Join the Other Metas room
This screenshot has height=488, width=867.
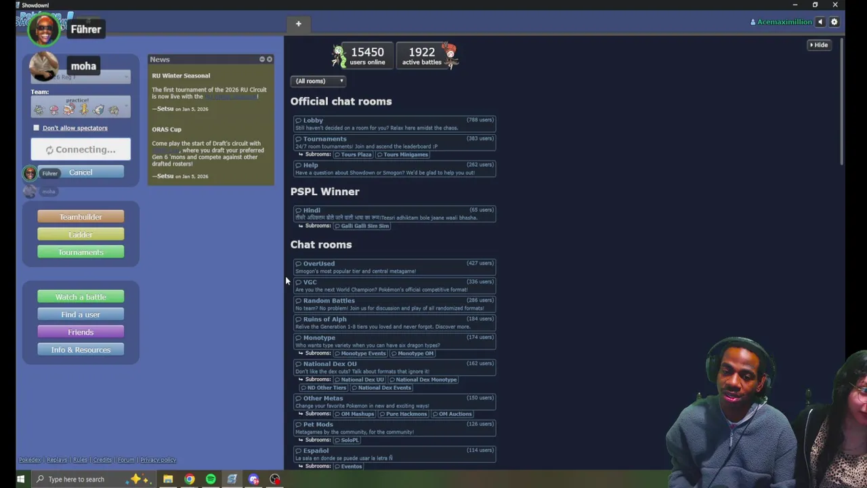[x=394, y=402]
